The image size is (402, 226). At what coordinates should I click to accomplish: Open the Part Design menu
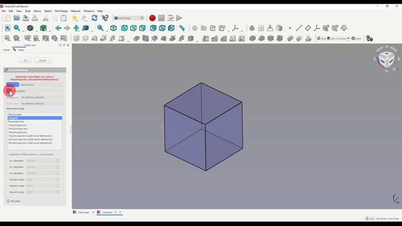pyautogui.click(x=62, y=11)
